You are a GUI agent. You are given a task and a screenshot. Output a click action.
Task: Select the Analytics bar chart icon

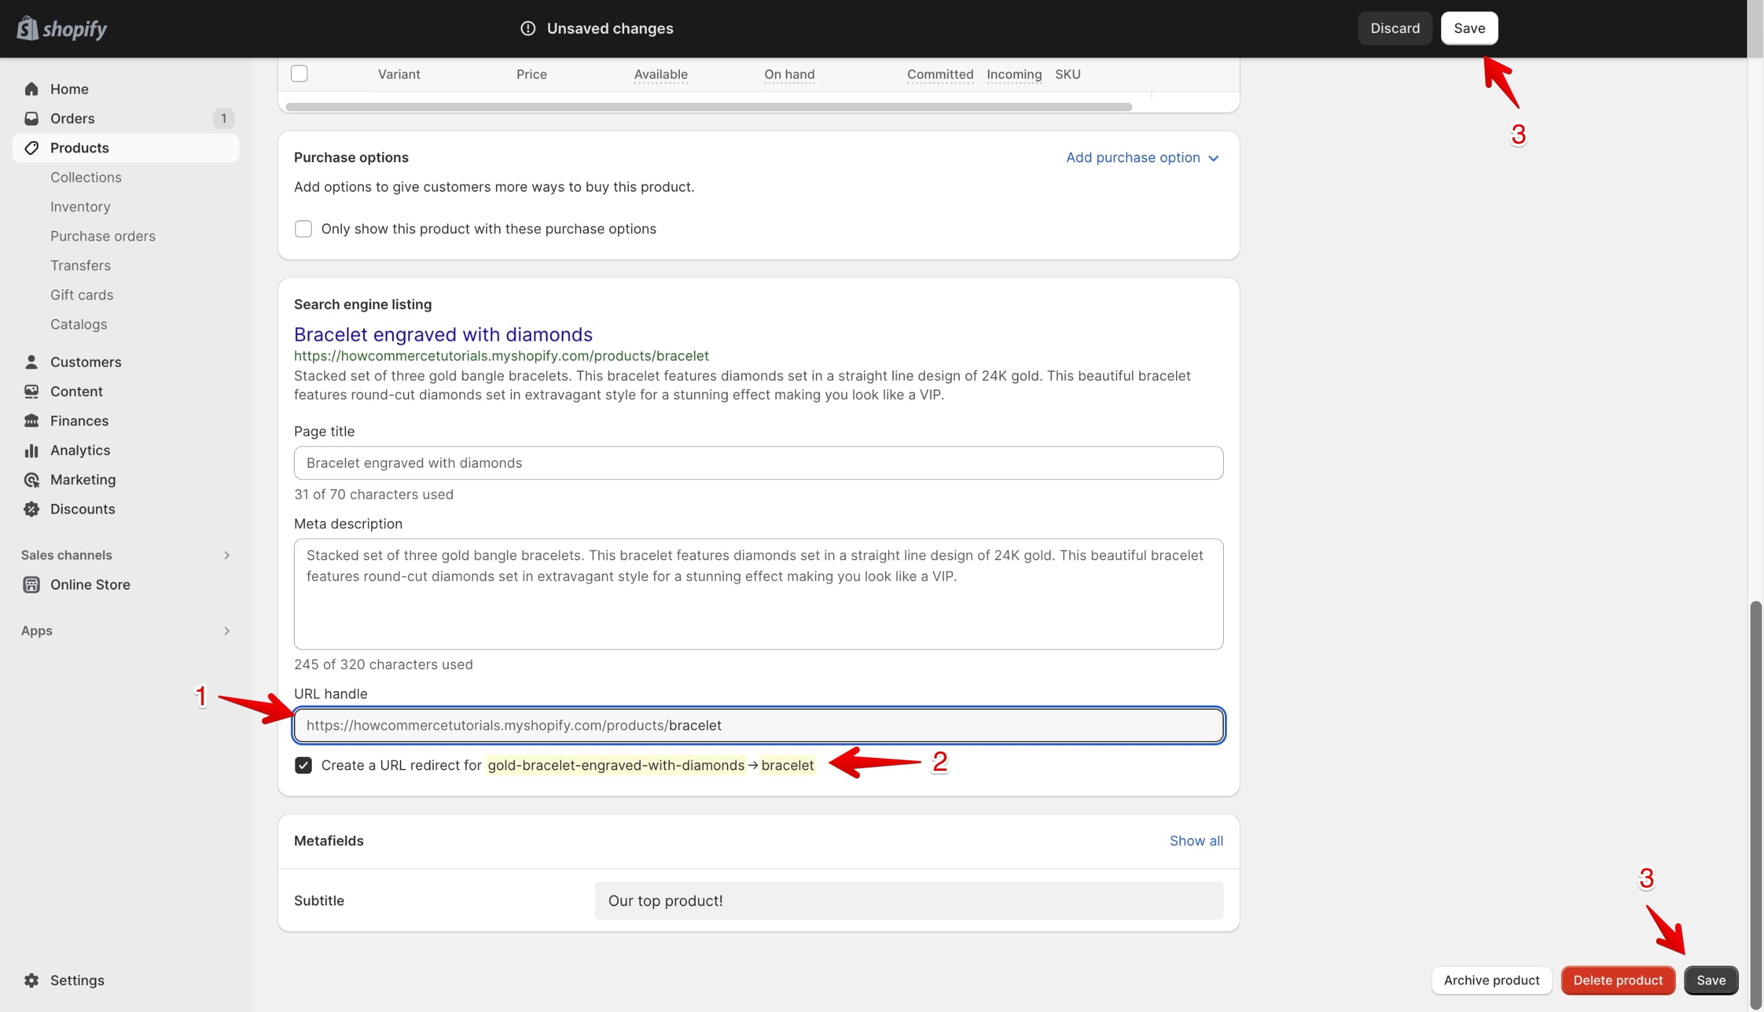[31, 450]
